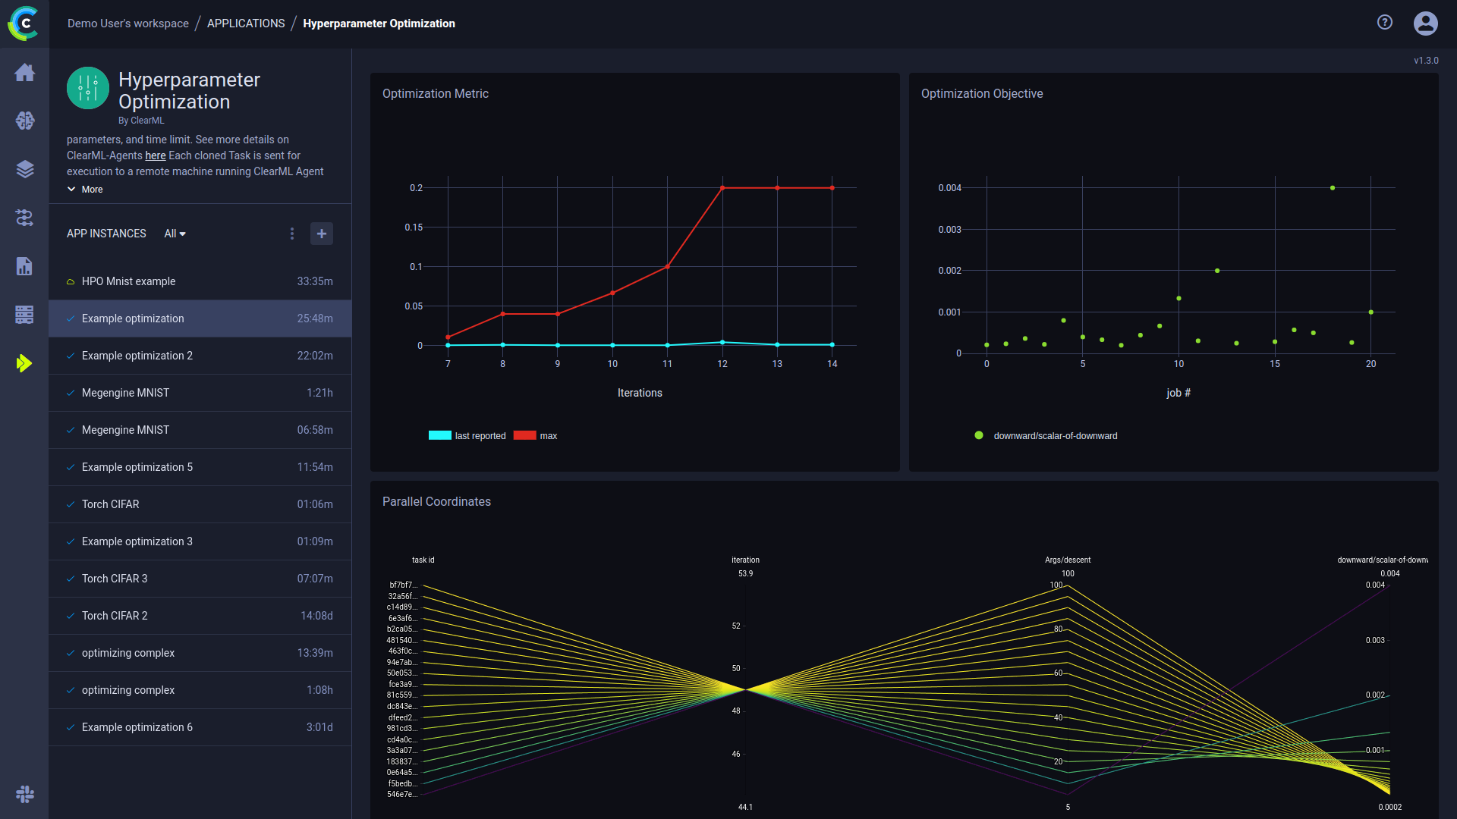Open the Home dashboard icon in sidebar
This screenshot has width=1457, height=819.
(x=24, y=73)
